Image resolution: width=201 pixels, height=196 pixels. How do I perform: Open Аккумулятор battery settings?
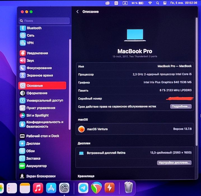coord(33,166)
